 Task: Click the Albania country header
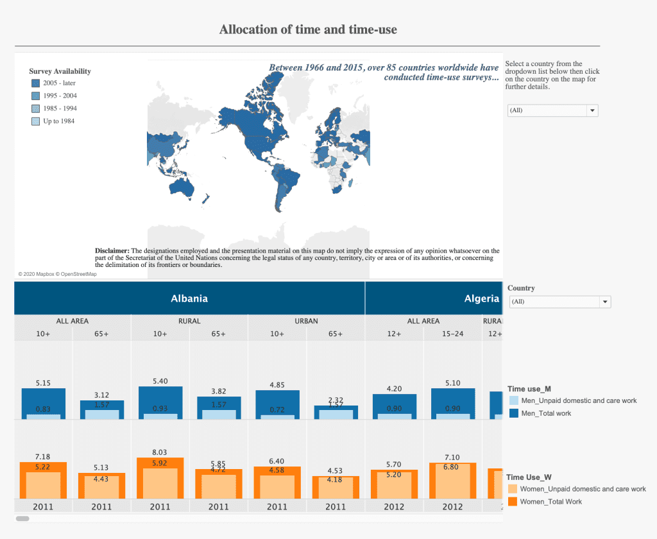coord(189,298)
